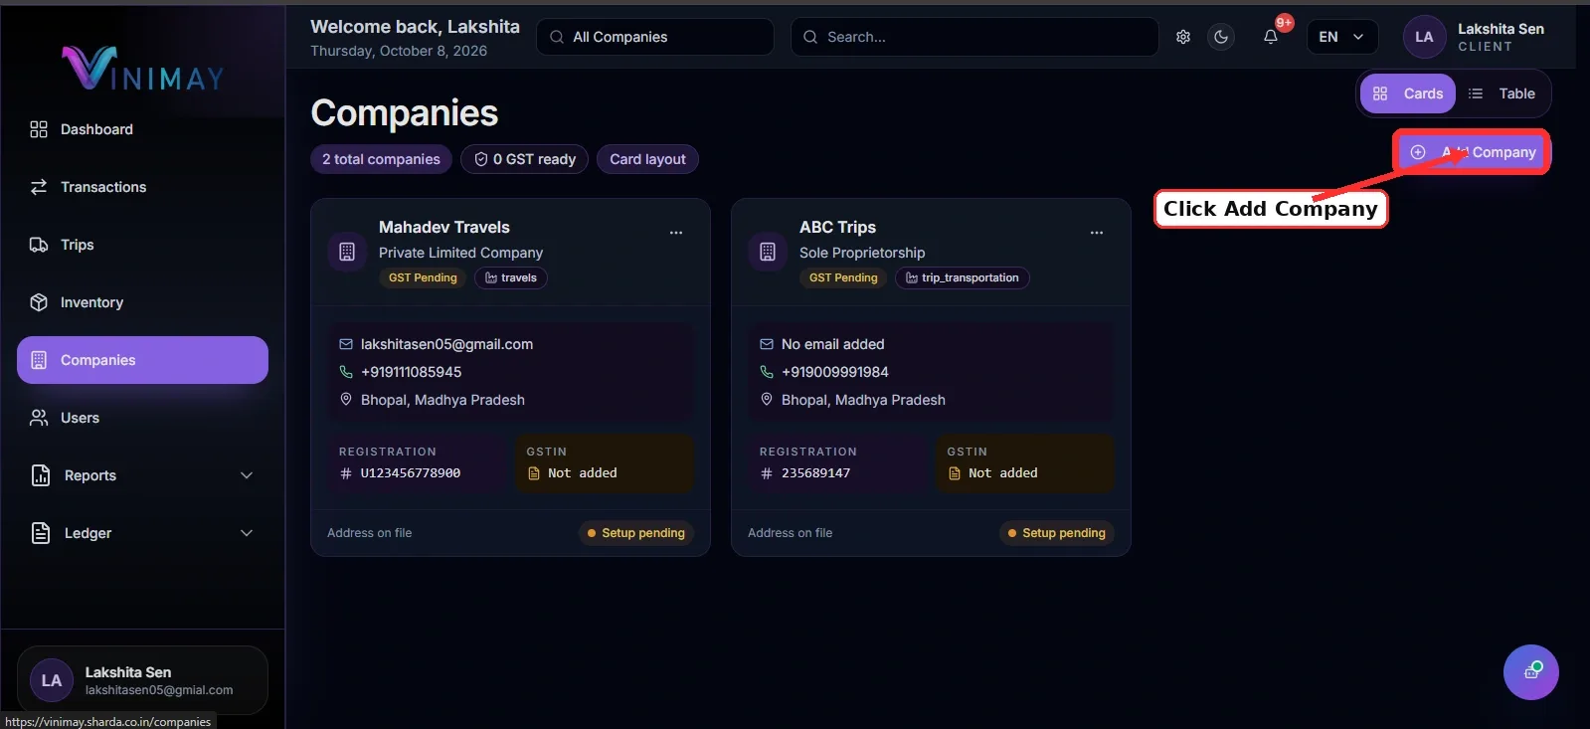Go to Transactions in sidebar
The height and width of the screenshot is (729, 1590).
[x=142, y=187]
